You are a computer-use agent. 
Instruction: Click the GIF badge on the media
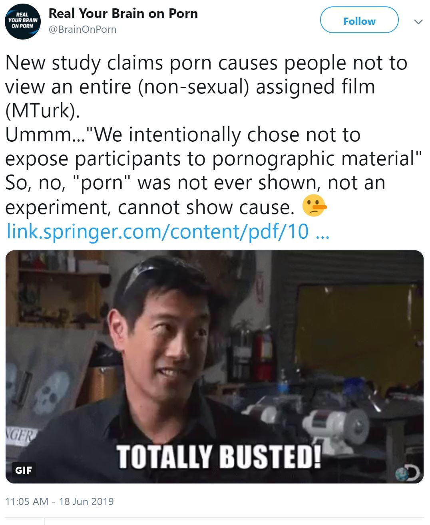point(23,470)
